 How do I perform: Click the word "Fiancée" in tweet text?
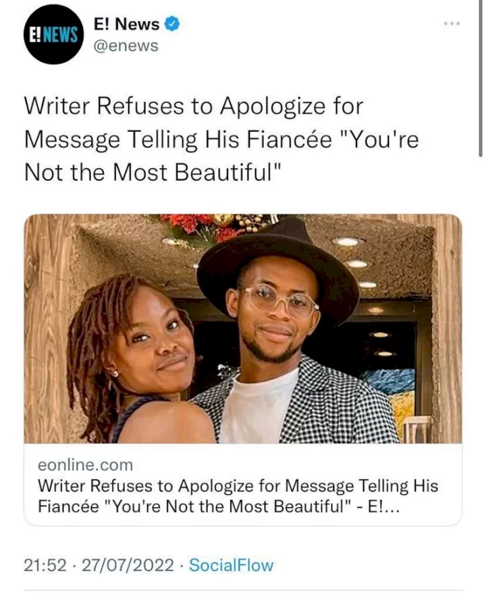coord(290,139)
